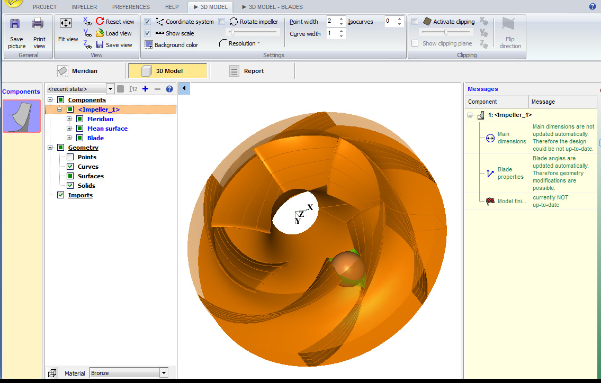The image size is (601, 383).
Task: Switch to the Z-axis view direction
Action: [87, 44]
